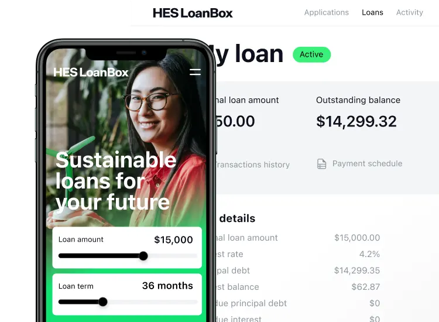Tap the HES LoanBox logo on phone
Viewport: 439px width, 322px height.
point(91,73)
